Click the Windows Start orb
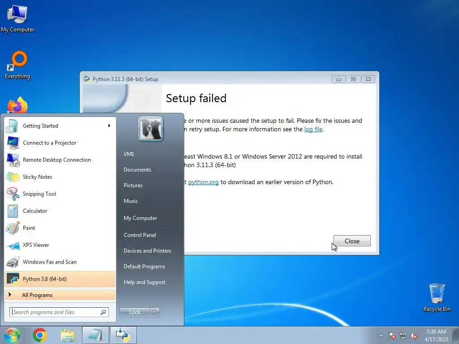Viewport: 459px width, 344px height. 12,335
